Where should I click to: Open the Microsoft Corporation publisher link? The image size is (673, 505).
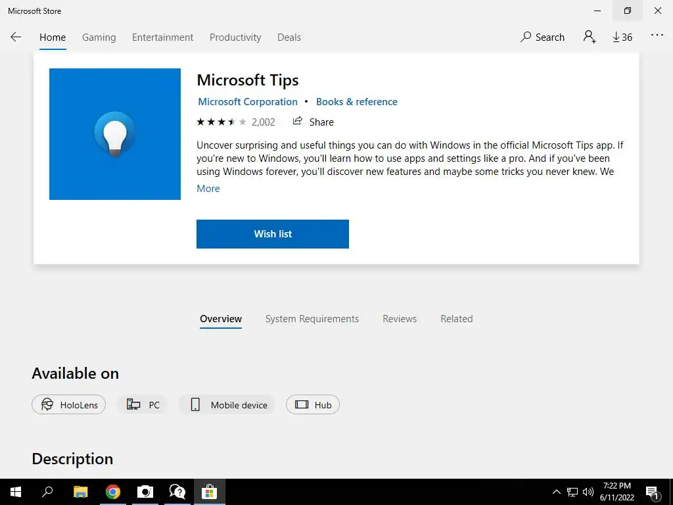[248, 102]
